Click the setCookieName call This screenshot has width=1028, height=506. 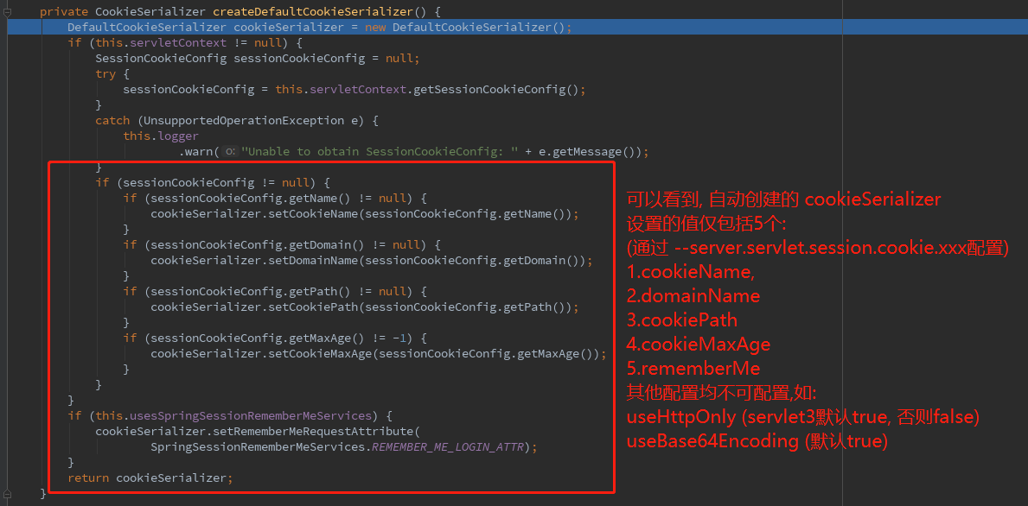(x=366, y=214)
